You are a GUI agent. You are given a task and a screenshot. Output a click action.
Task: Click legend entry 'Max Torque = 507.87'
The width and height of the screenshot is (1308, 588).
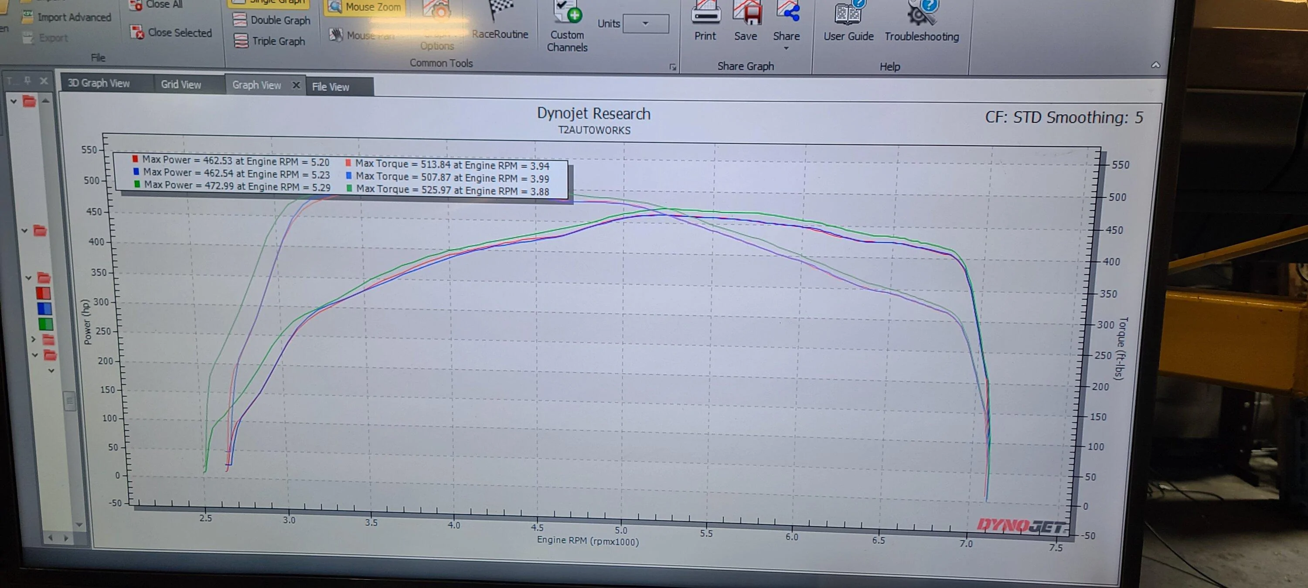click(x=447, y=177)
